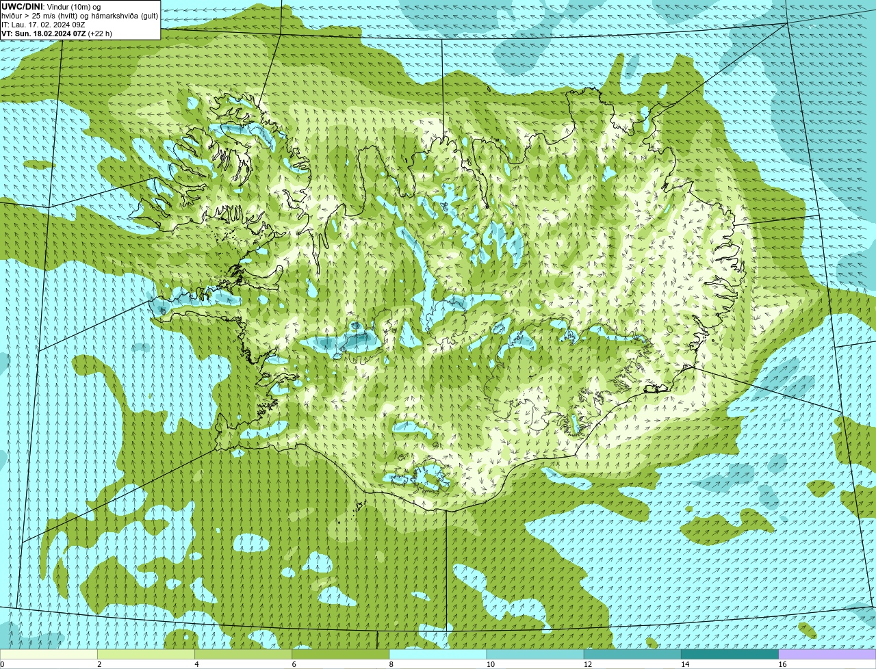The image size is (876, 669).
Task: Click the "VT: Sun. 18.02.2024 07Z (+22 h)" line
Action: pyautogui.click(x=57, y=34)
